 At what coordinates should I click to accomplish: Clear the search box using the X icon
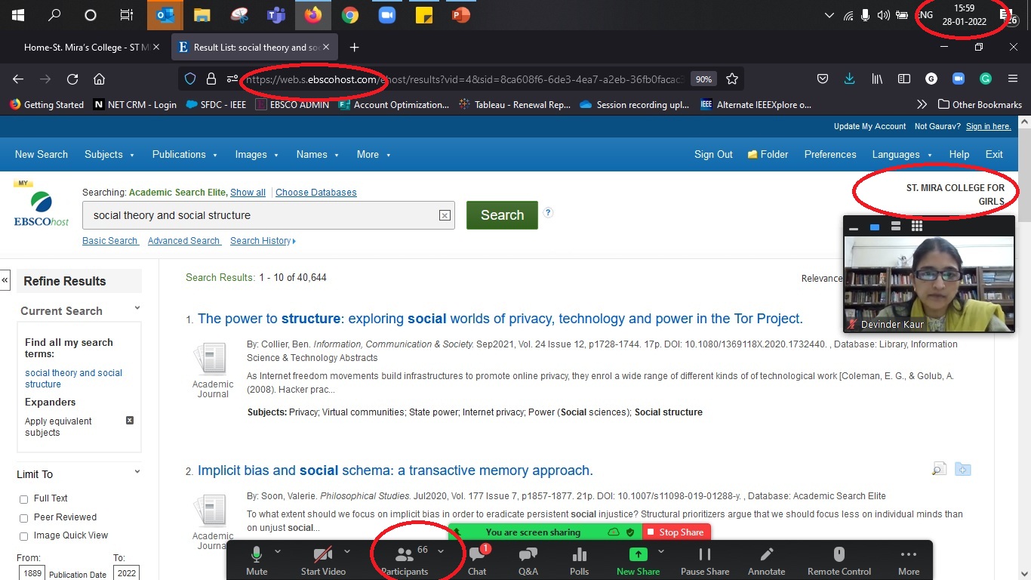point(445,215)
